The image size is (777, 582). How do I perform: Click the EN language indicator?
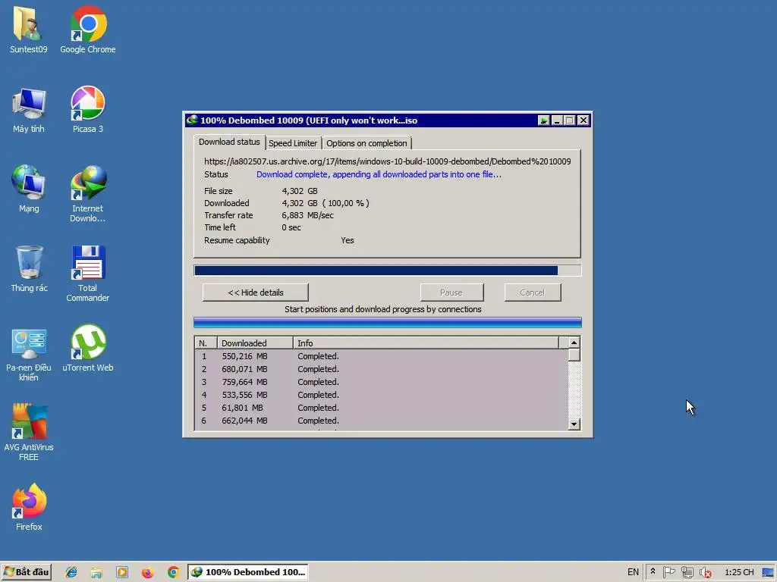pos(633,572)
